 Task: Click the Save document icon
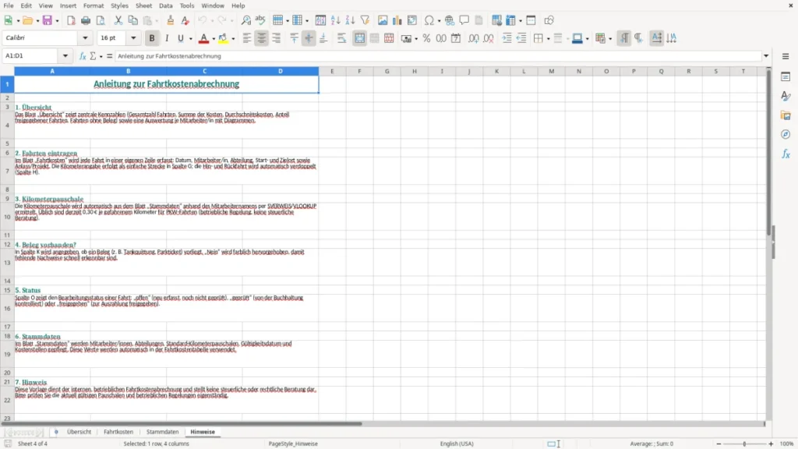pos(48,20)
